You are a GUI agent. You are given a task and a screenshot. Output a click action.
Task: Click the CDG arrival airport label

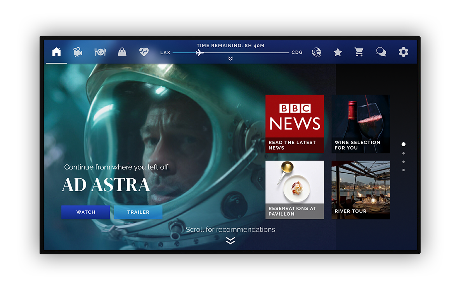297,52
